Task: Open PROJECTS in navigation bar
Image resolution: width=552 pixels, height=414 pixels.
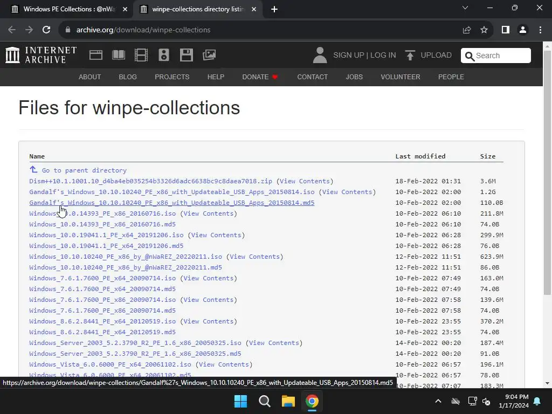Action: [x=172, y=77]
